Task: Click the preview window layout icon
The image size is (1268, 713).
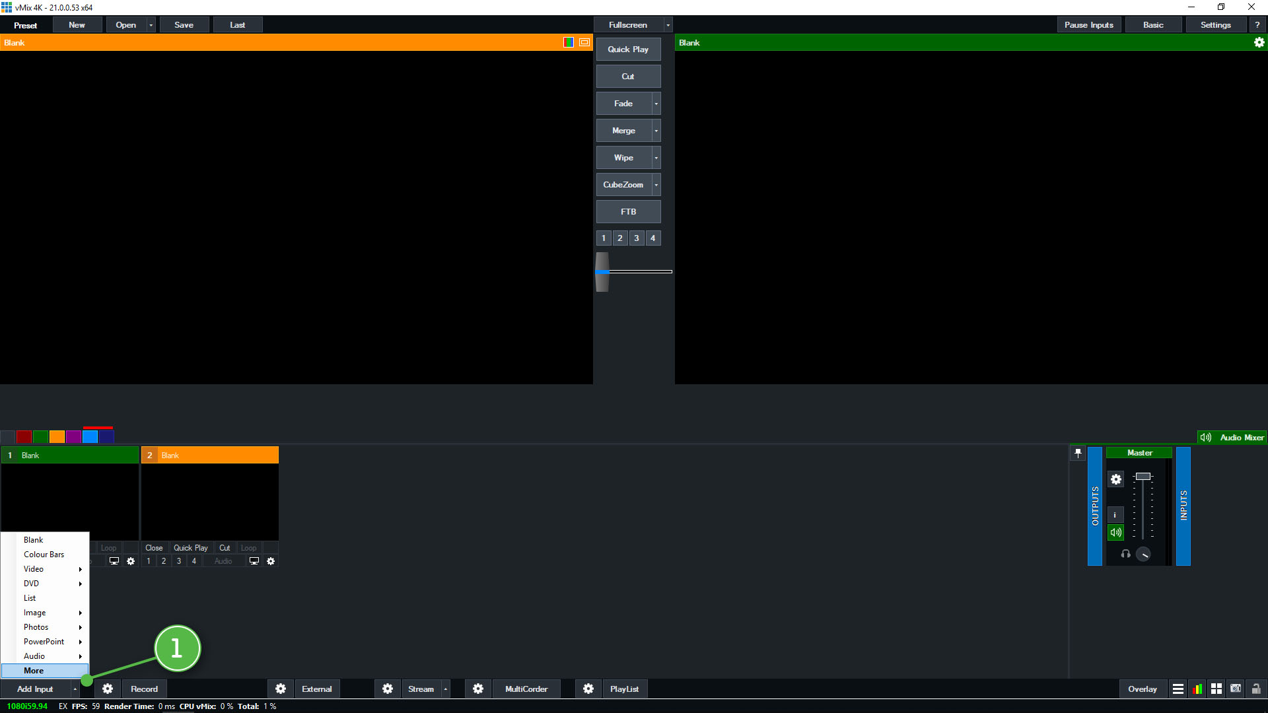Action: 584,42
